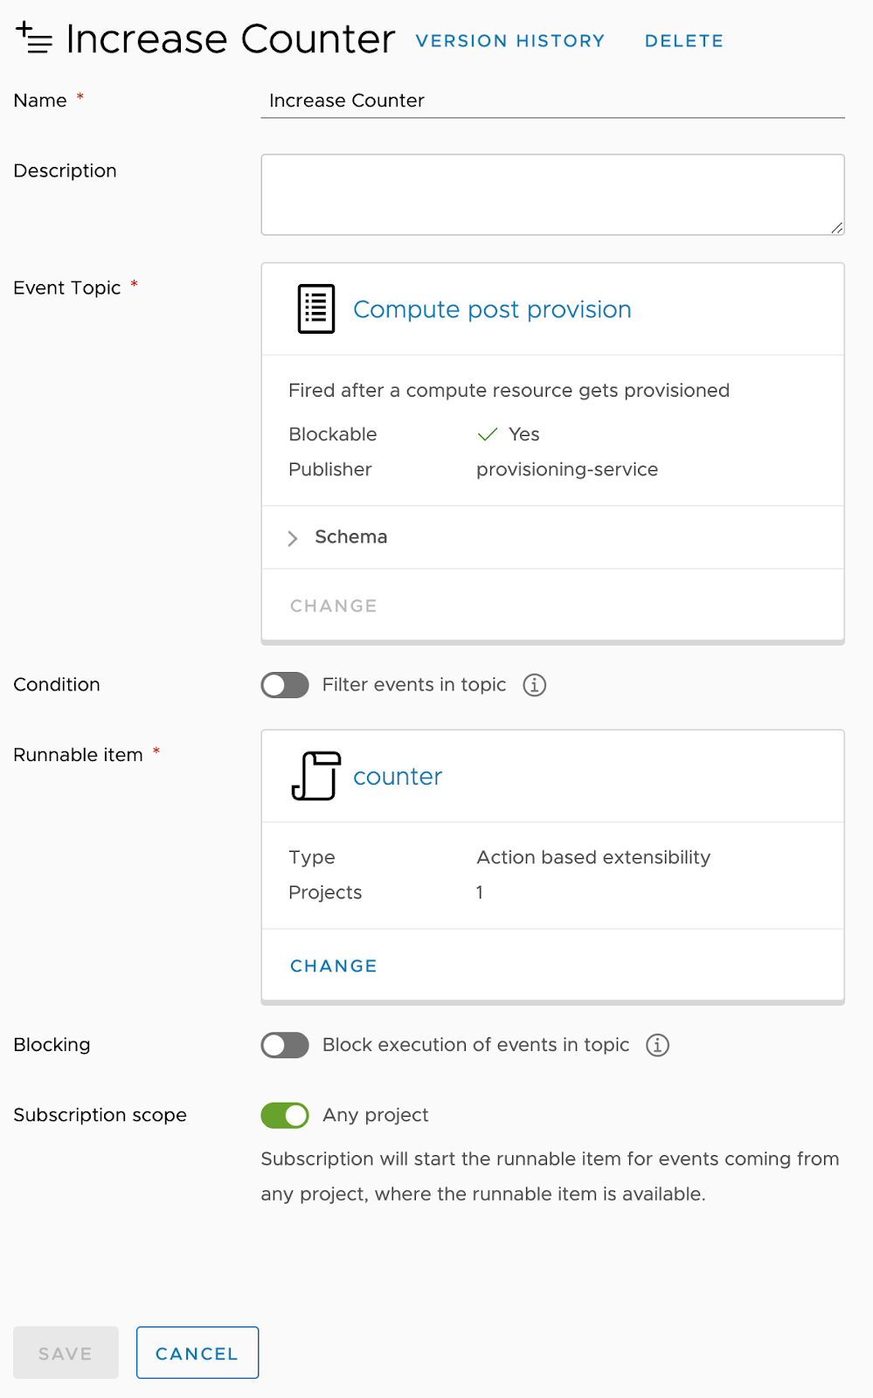Open Version History
This screenshot has width=873, height=1398.
coord(510,41)
